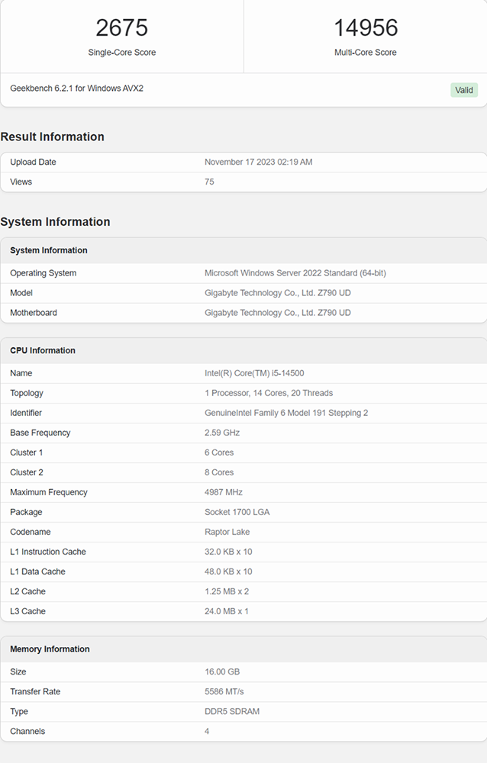The image size is (487, 763).
Task: Click the Maximum Frequency value 4987 MHz
Action: pyautogui.click(x=224, y=492)
